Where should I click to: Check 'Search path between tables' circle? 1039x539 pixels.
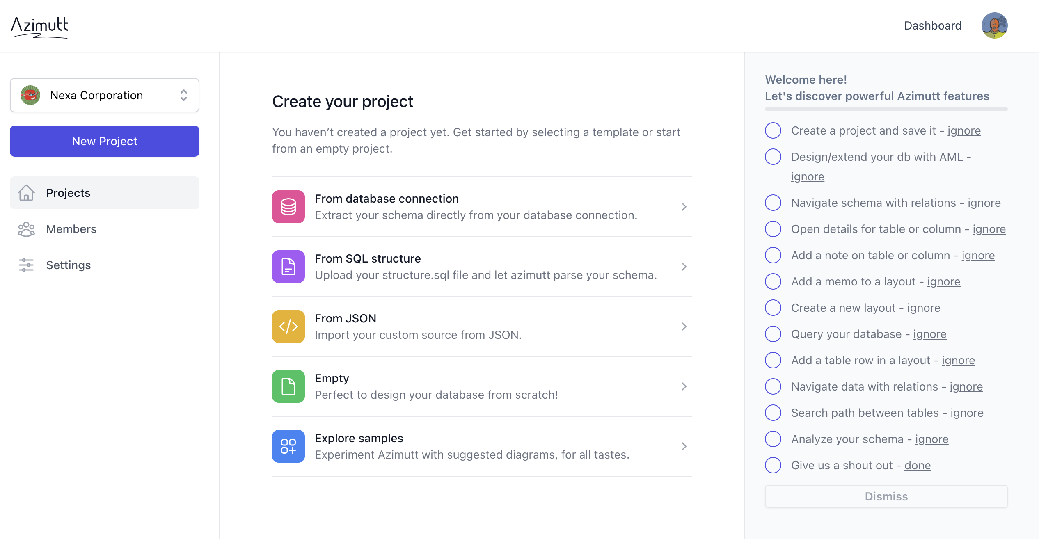click(773, 413)
